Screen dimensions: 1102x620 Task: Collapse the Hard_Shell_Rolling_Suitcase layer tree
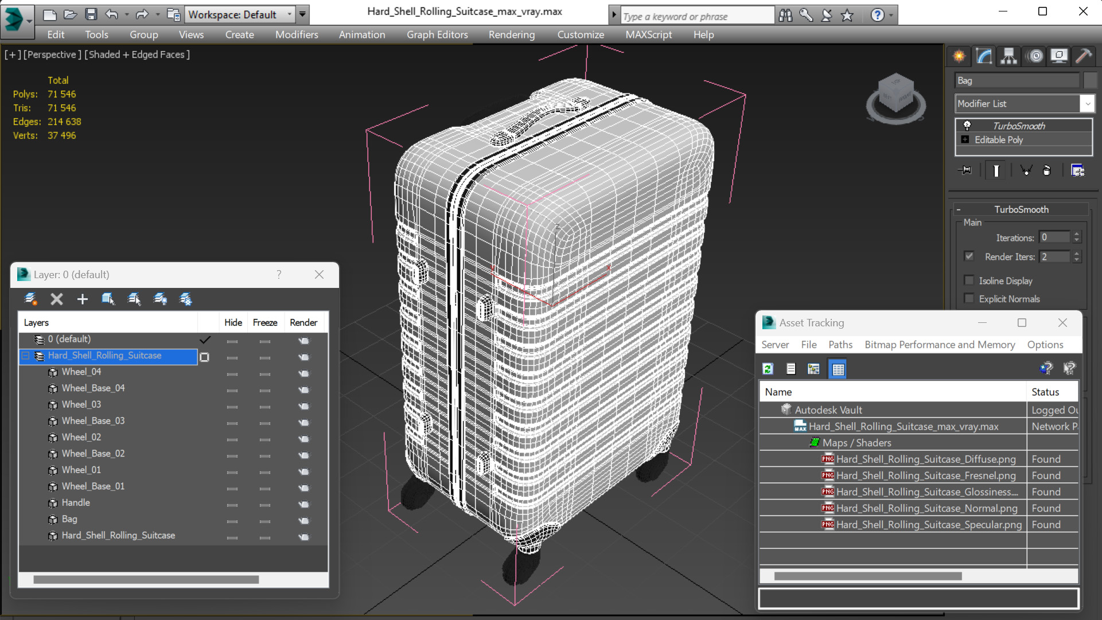(25, 356)
